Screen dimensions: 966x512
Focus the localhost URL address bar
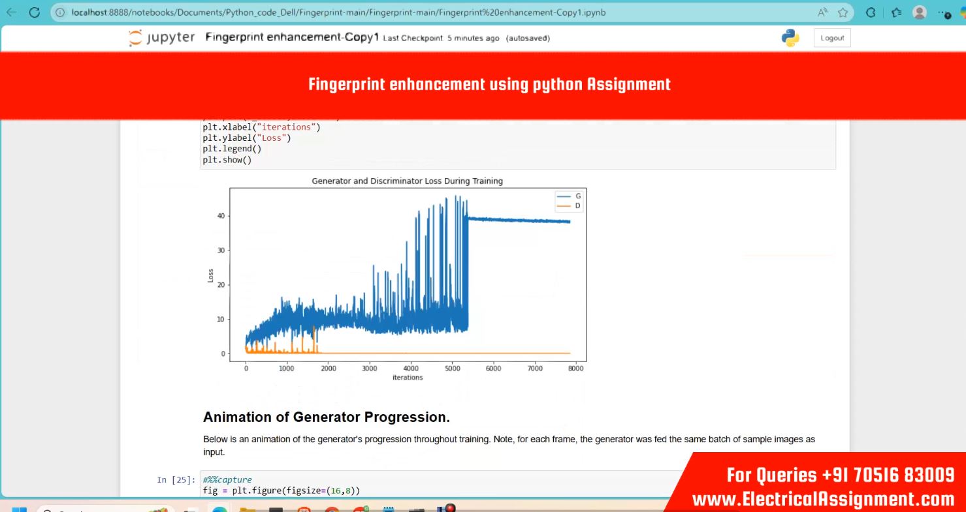tap(392, 12)
